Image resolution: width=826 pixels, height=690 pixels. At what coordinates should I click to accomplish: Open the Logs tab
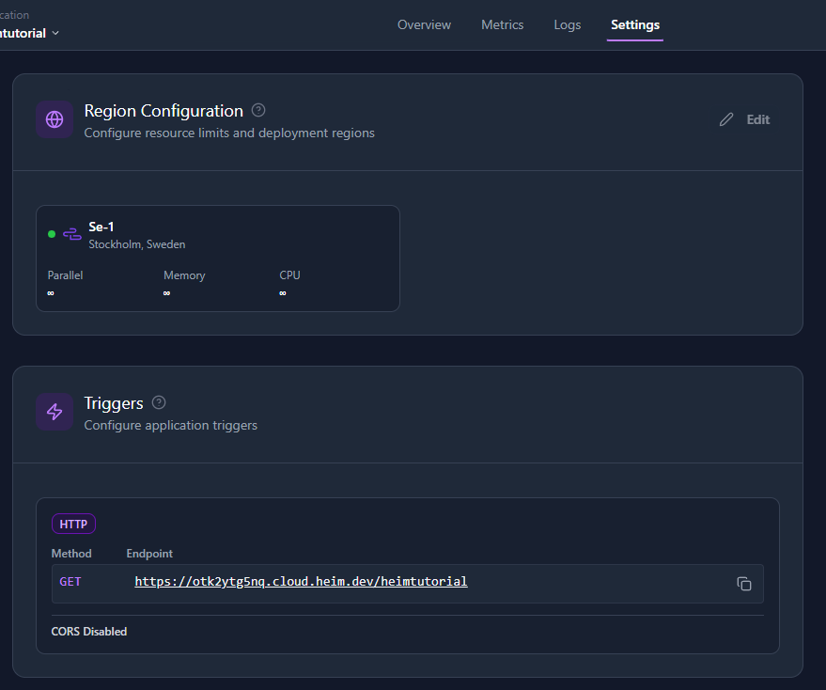click(x=567, y=24)
